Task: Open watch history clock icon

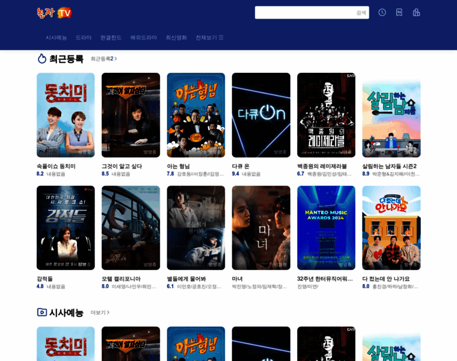Action: [x=382, y=13]
